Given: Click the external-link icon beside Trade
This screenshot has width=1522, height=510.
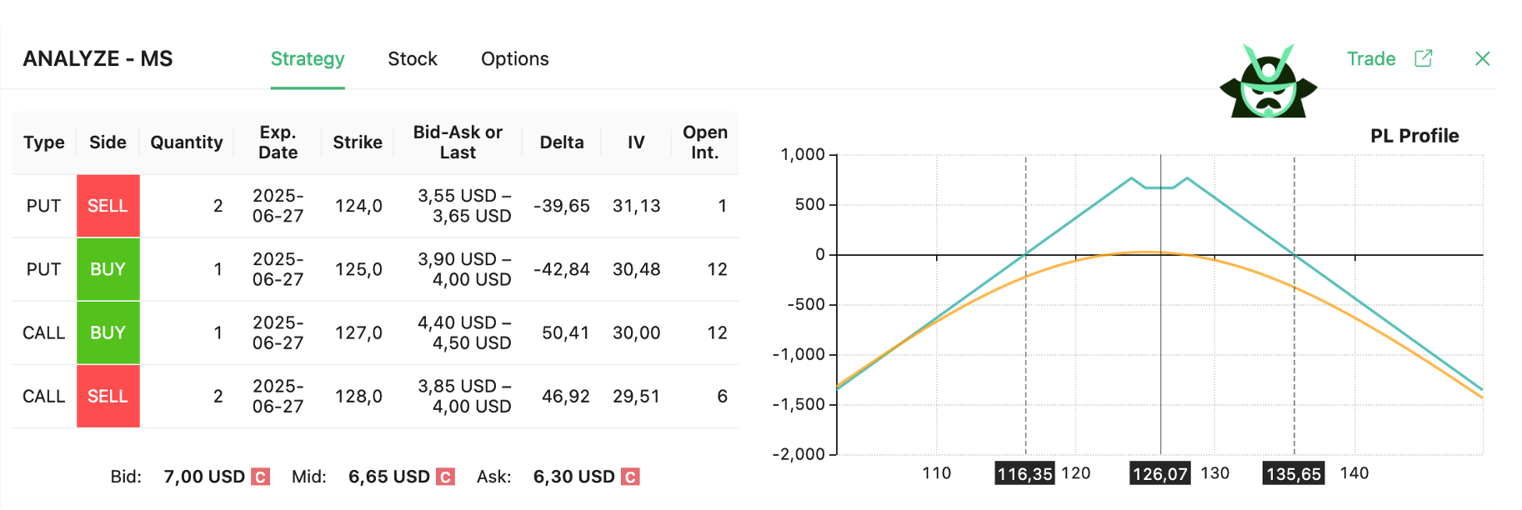Looking at the screenshot, I should pyautogui.click(x=1423, y=58).
